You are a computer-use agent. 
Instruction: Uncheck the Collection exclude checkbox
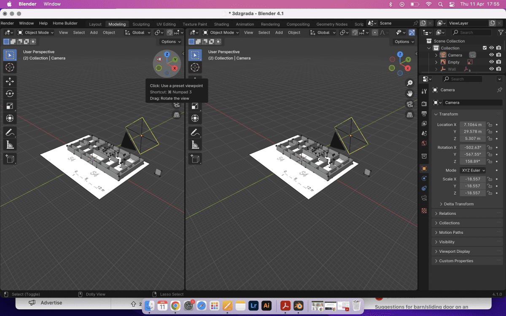(484, 48)
